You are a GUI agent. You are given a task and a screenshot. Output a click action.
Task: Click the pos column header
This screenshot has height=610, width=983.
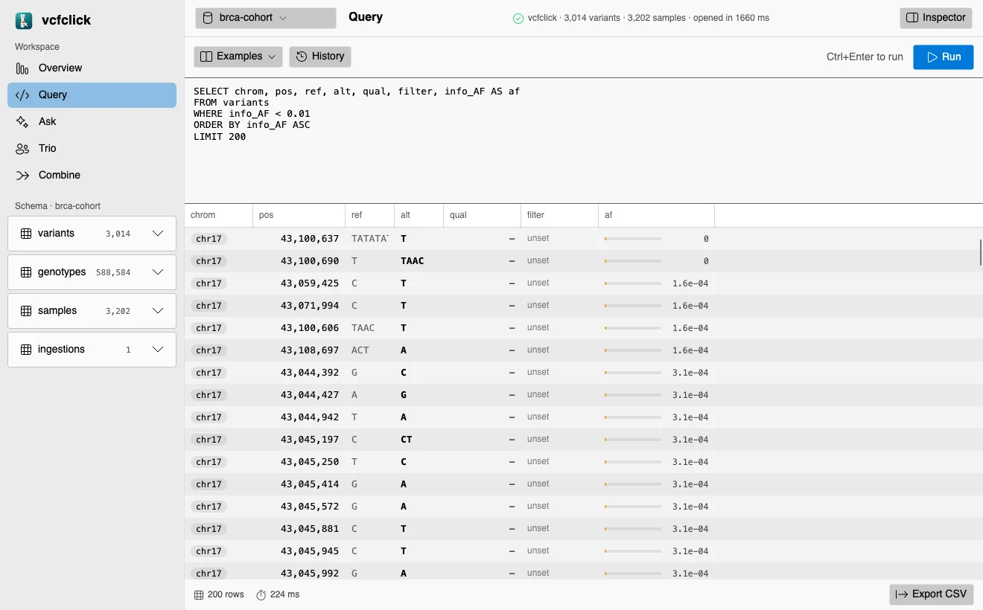coord(299,215)
